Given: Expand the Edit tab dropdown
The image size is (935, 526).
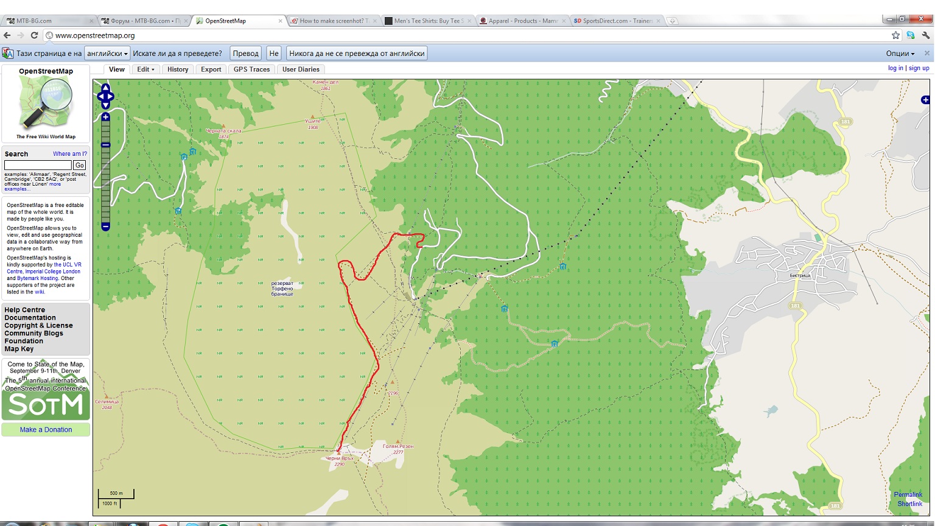Looking at the screenshot, I should 145,69.
